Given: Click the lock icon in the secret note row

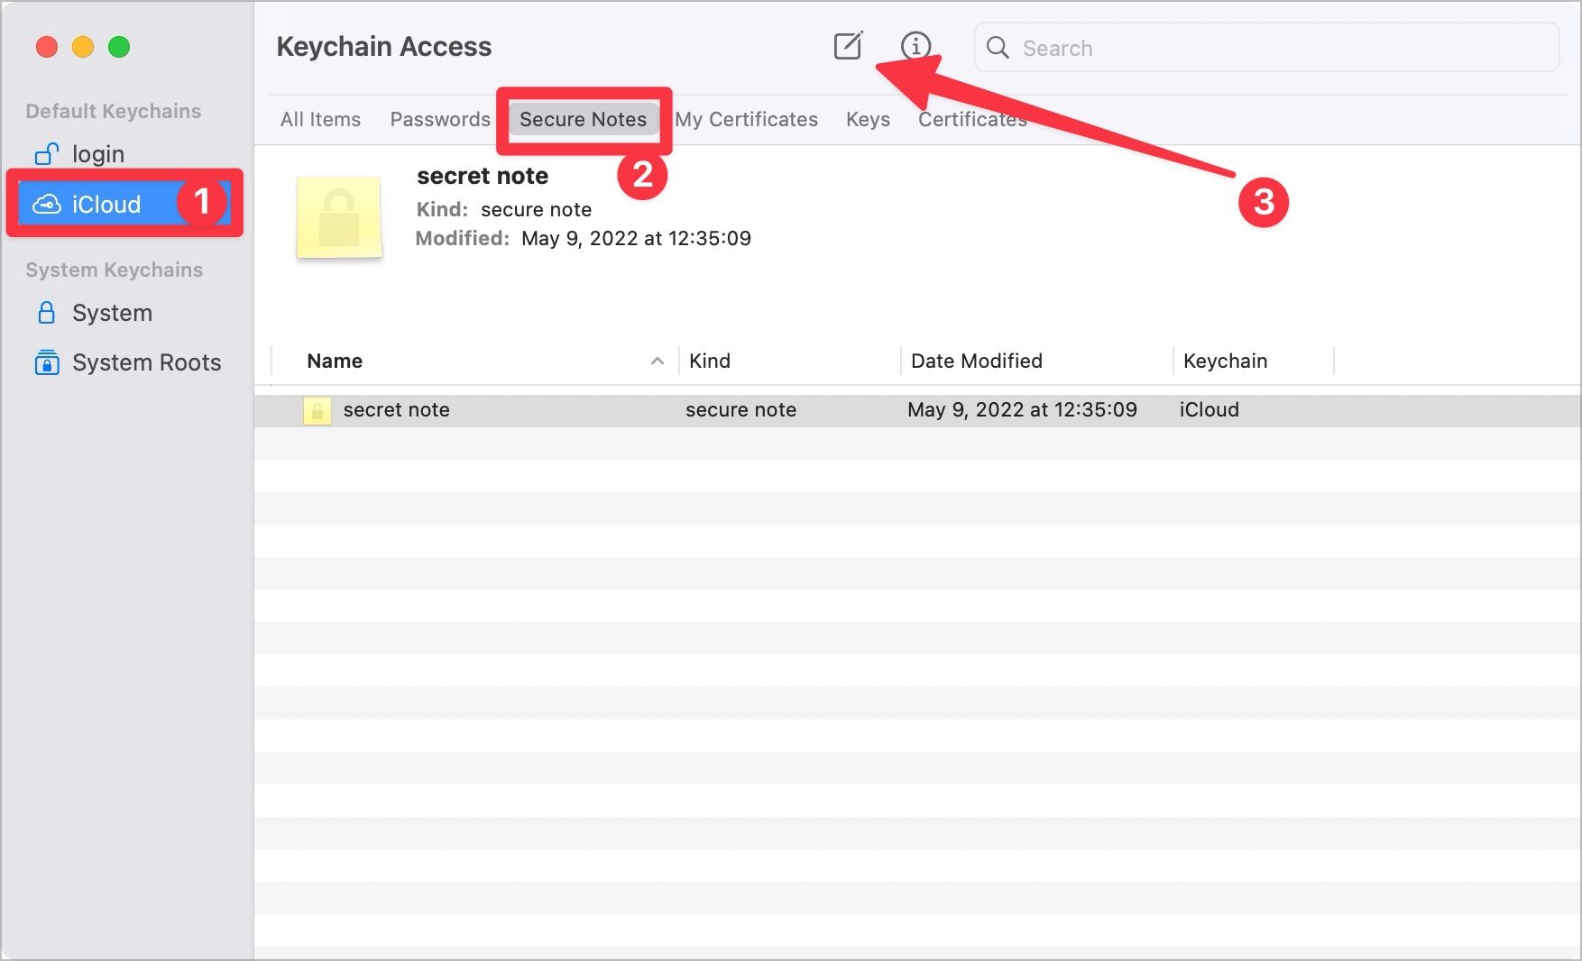Looking at the screenshot, I should click(x=317, y=411).
